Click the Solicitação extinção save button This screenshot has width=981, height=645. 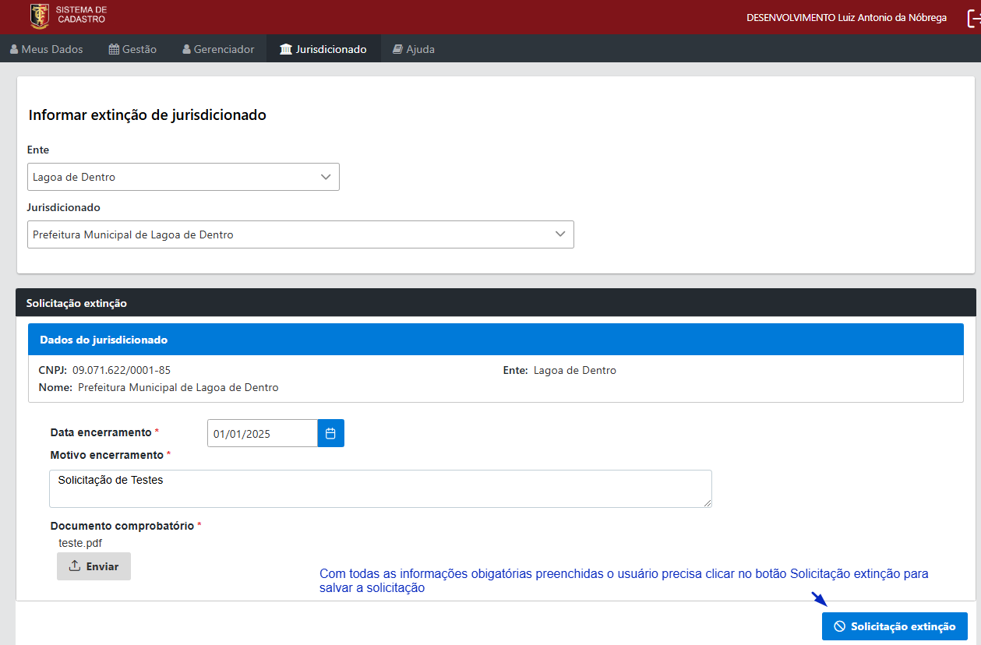[895, 626]
